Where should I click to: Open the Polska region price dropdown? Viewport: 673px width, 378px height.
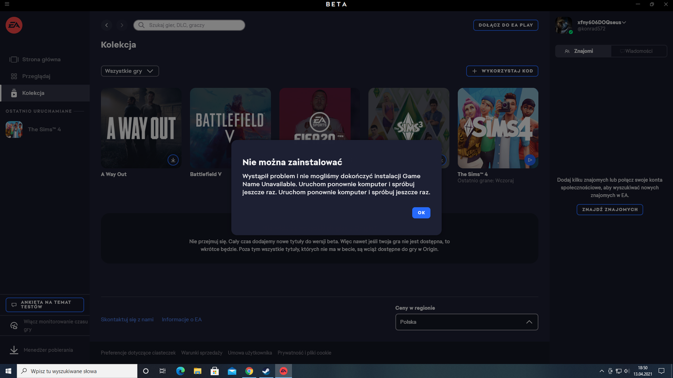(466, 322)
